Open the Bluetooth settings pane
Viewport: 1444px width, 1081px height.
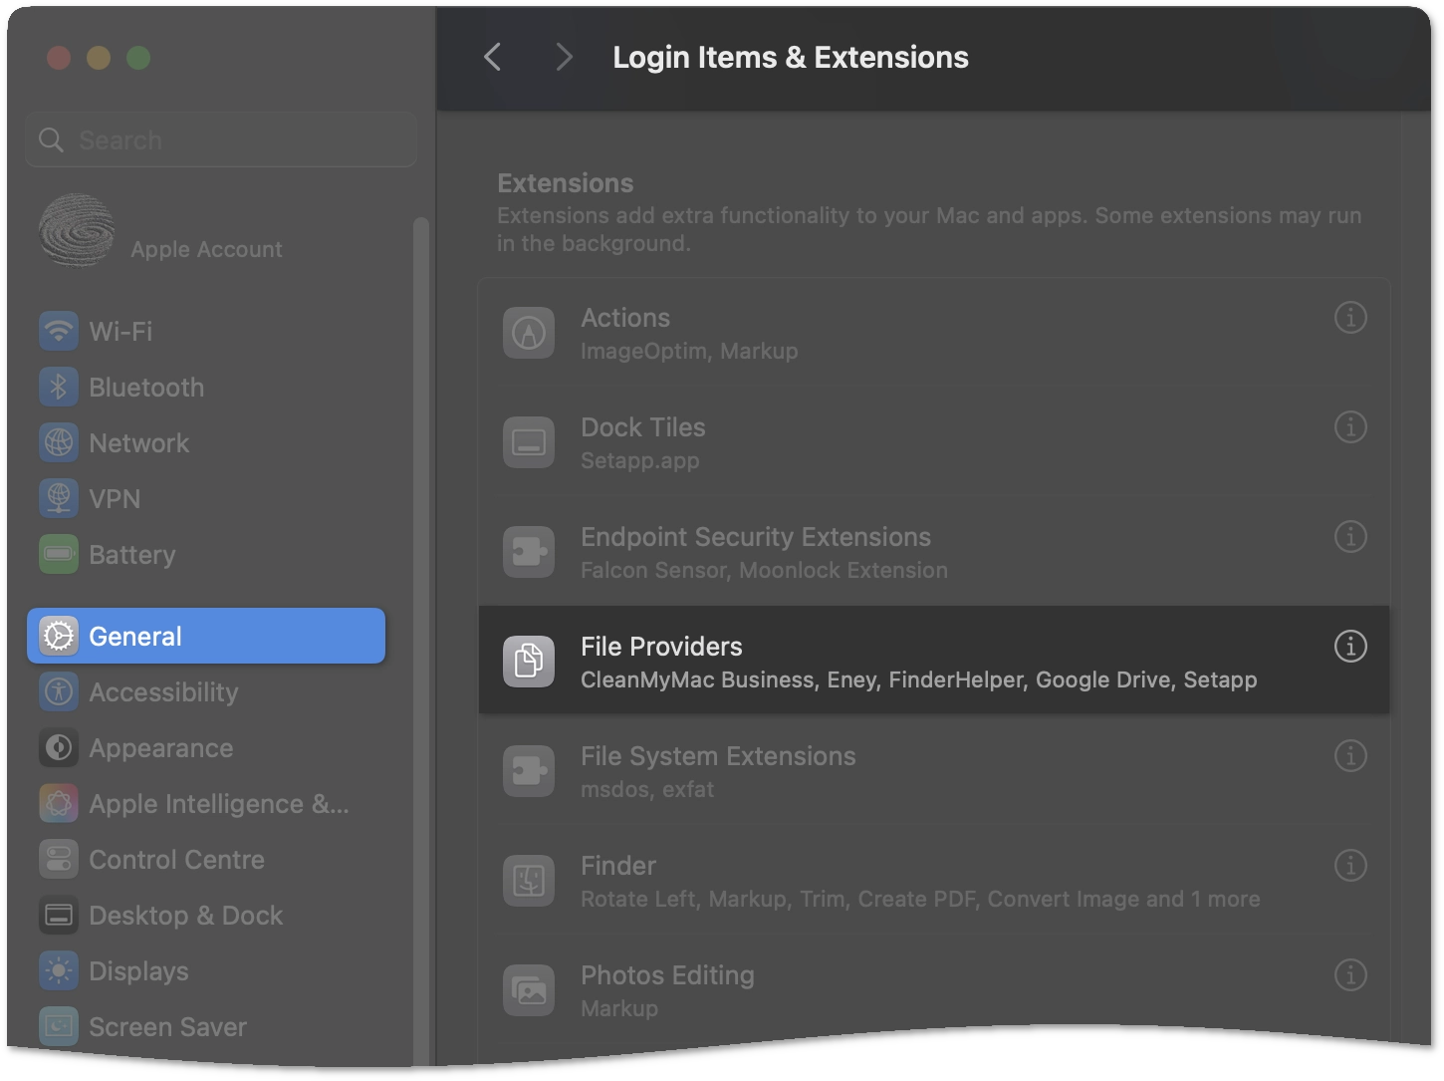(206, 387)
